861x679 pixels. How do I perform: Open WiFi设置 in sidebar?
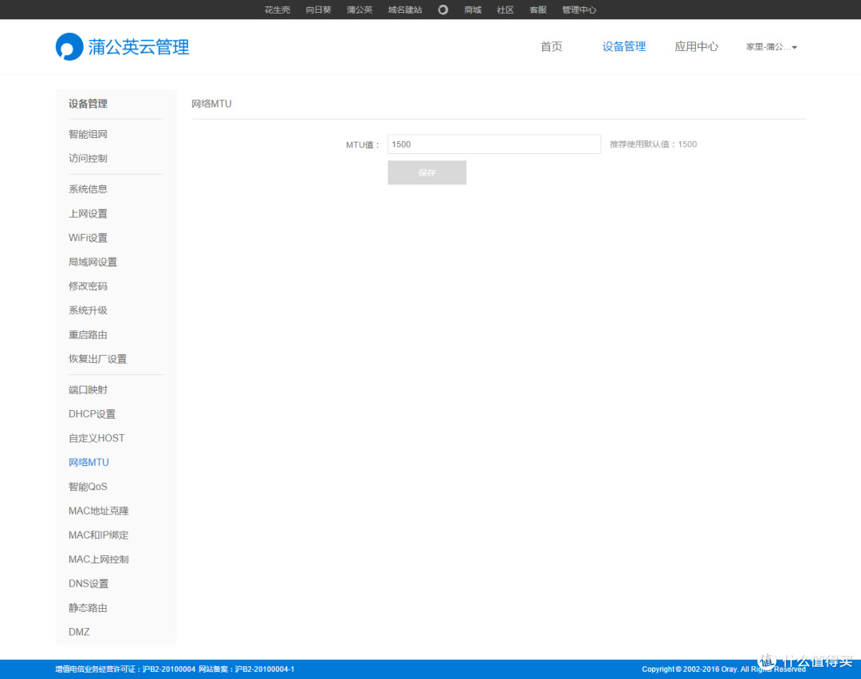point(88,238)
